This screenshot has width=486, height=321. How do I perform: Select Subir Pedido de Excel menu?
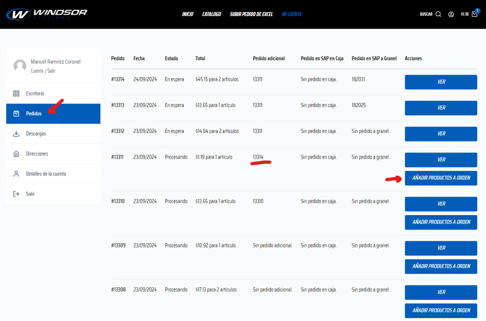251,14
